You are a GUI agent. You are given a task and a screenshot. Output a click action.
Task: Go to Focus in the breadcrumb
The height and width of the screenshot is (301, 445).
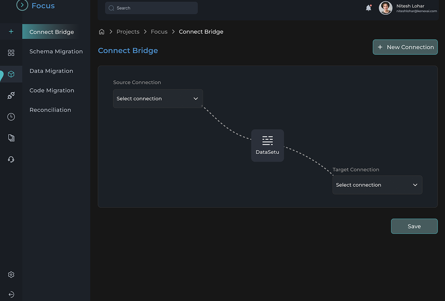pyautogui.click(x=159, y=32)
